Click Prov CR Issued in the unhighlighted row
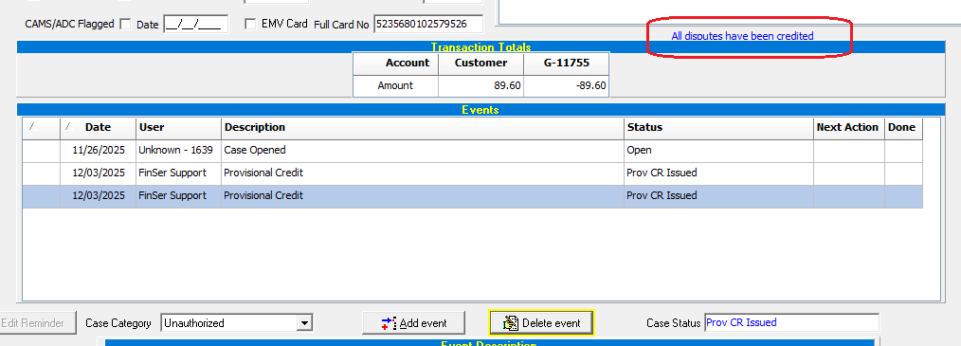 [718, 173]
